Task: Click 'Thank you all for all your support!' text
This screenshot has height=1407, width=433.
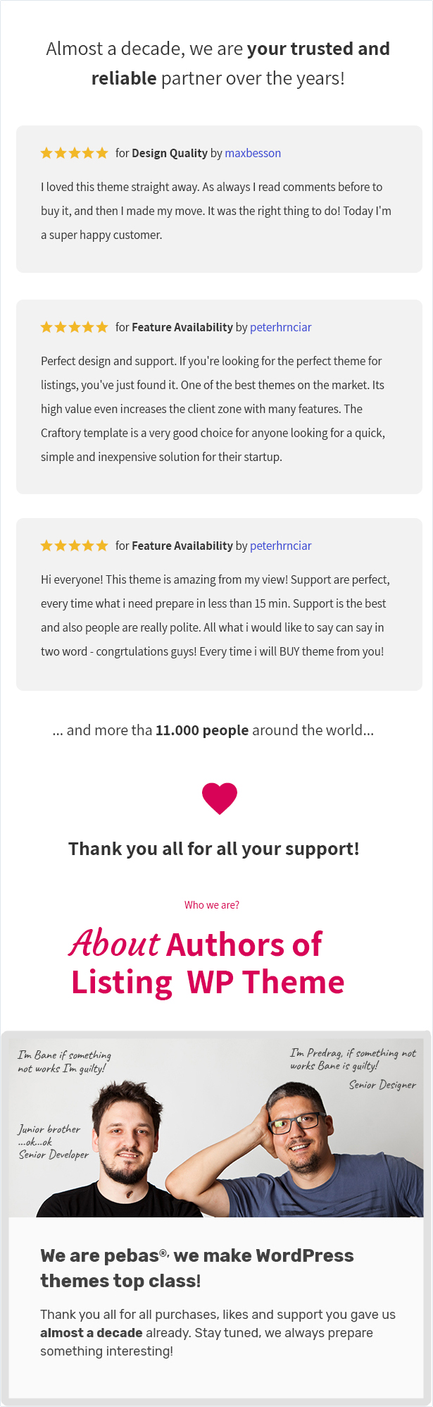Action: 214,849
